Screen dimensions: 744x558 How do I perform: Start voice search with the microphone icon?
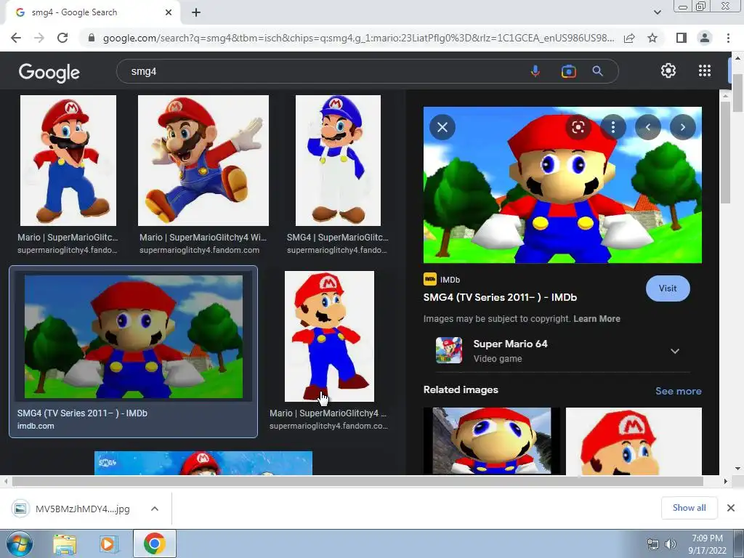pos(535,71)
